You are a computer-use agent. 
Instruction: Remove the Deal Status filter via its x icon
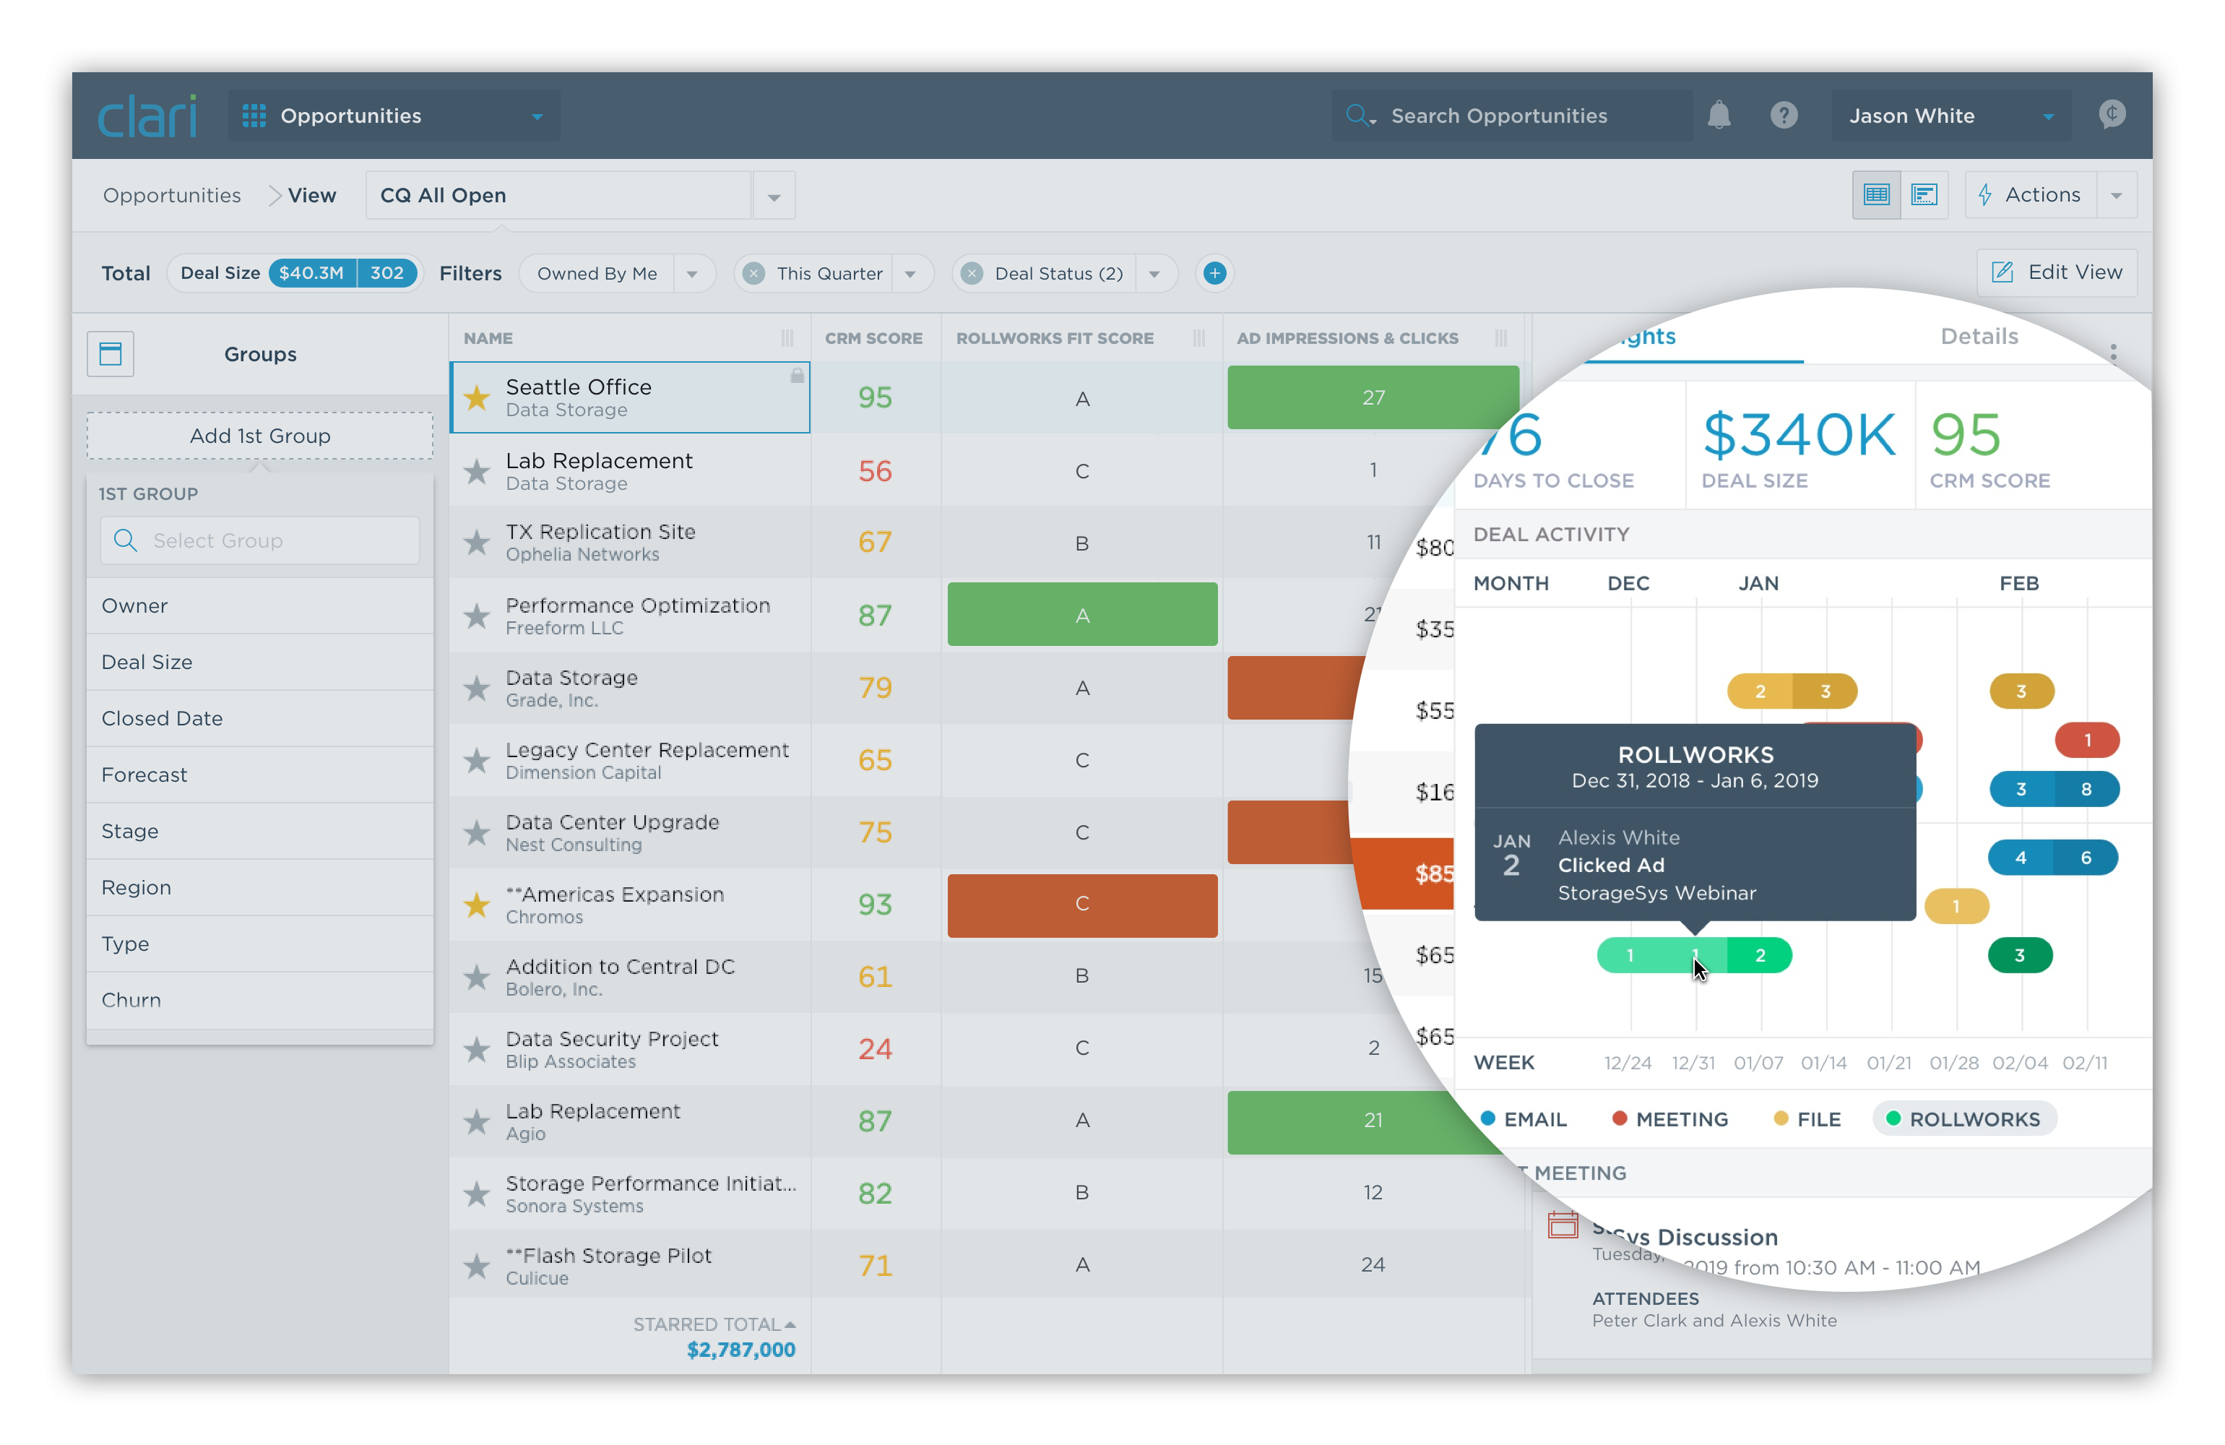[x=972, y=273]
